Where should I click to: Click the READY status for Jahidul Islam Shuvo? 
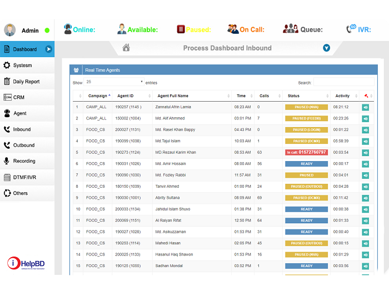[306, 209]
